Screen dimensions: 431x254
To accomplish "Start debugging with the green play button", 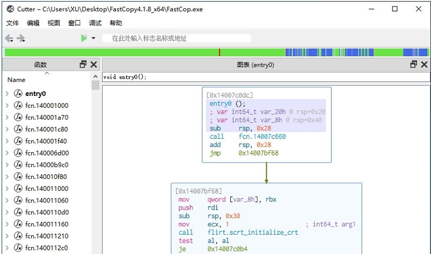I will click(x=84, y=38).
